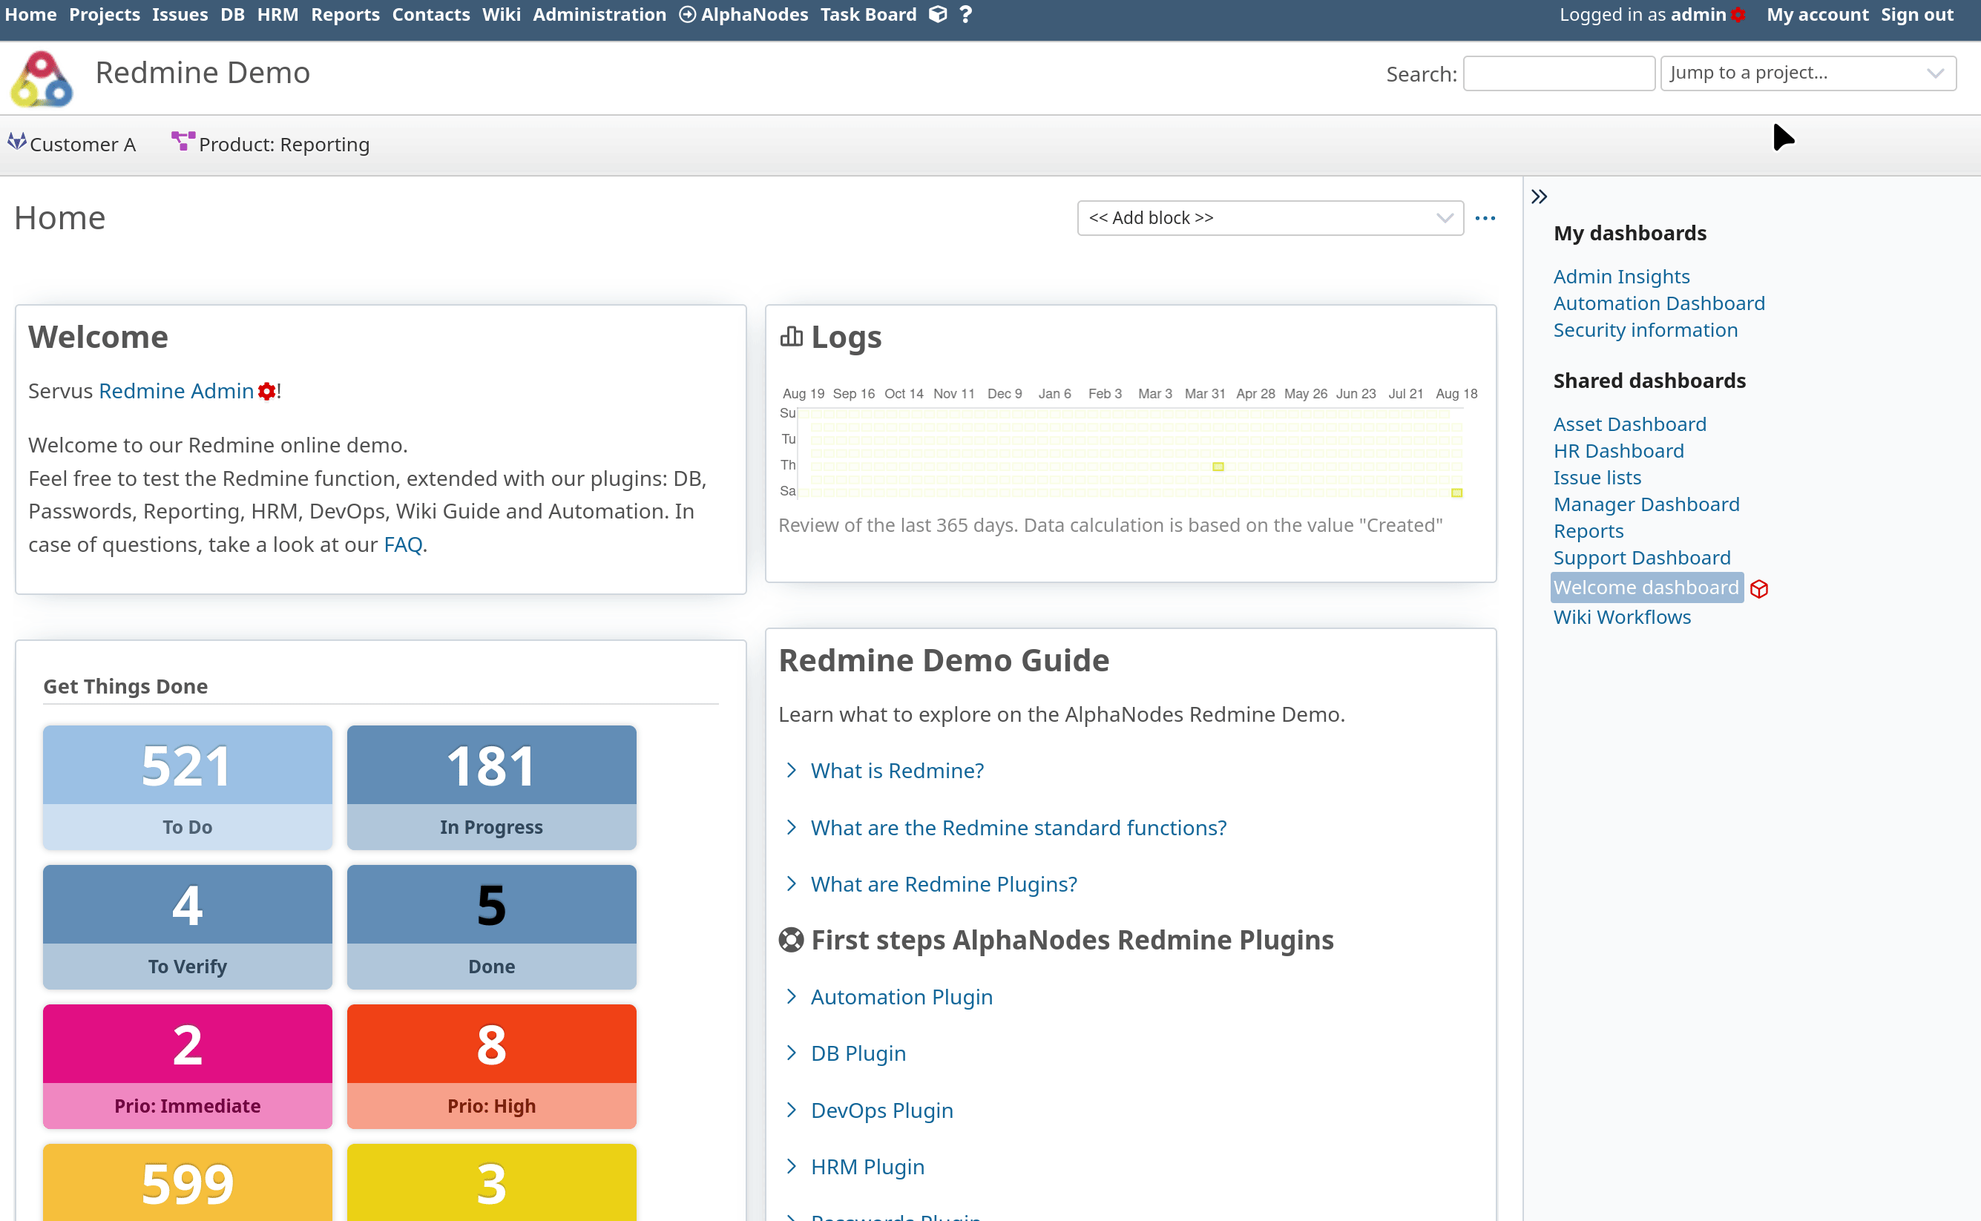
Task: Open the Redmine Admin profile link
Action: pyautogui.click(x=176, y=391)
